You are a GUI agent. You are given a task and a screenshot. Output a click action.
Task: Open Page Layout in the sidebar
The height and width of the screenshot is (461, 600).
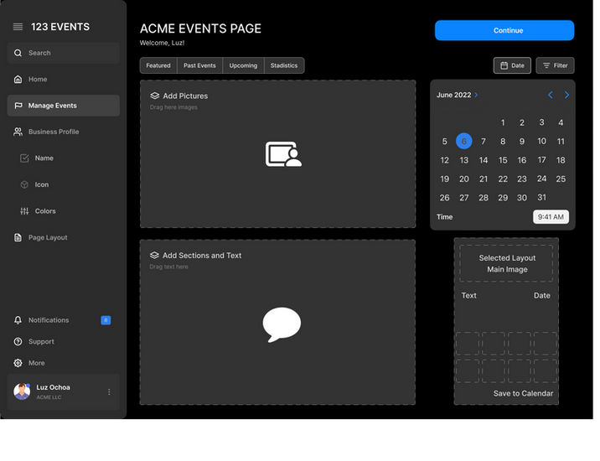pyautogui.click(x=64, y=237)
